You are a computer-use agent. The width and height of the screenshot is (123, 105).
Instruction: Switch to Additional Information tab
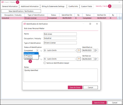(x=30, y=7)
